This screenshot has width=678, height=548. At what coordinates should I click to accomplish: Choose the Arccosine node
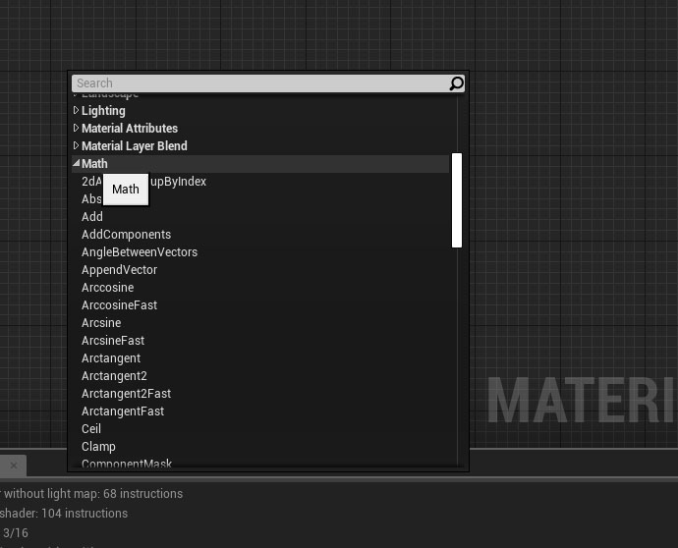point(107,288)
